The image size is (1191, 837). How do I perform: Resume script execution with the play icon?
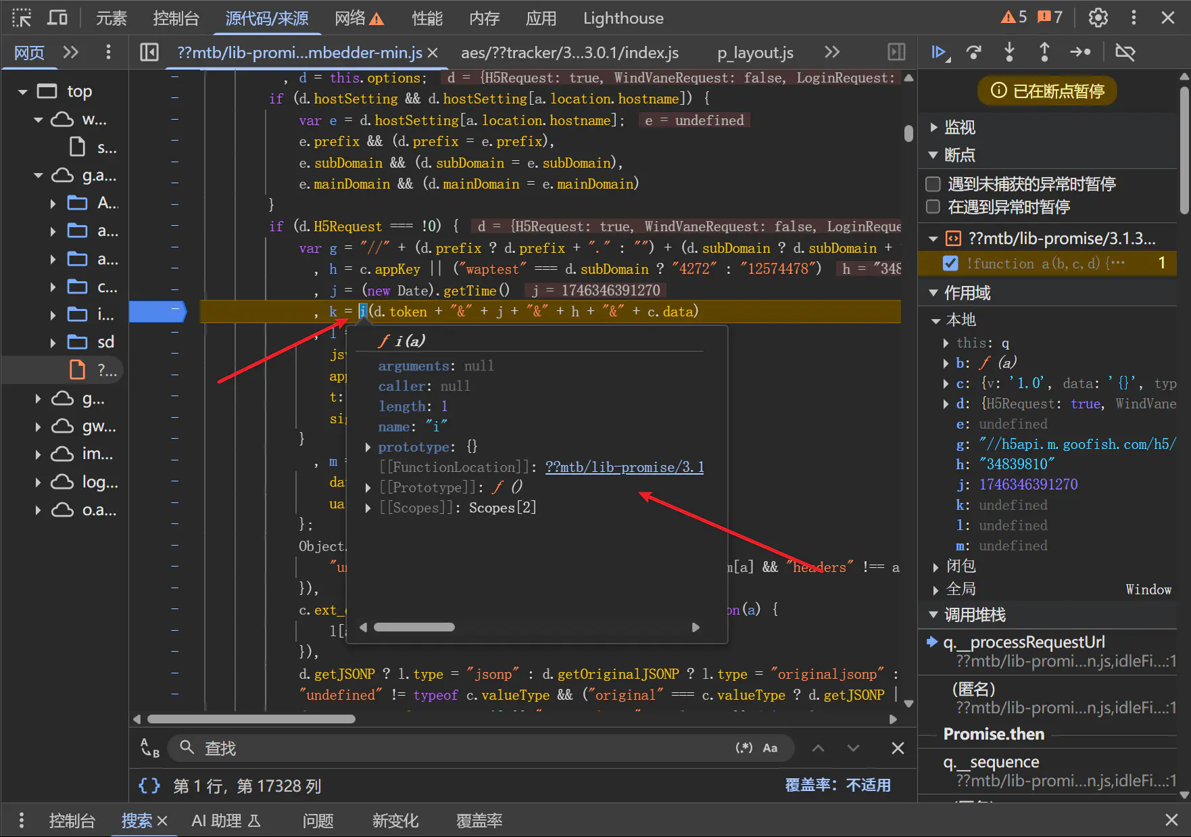(939, 52)
